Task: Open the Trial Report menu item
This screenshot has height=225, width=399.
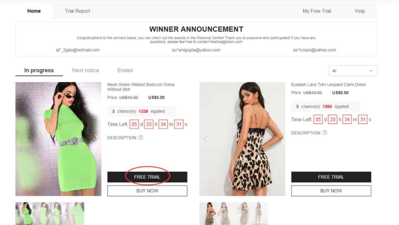Action: (x=78, y=11)
